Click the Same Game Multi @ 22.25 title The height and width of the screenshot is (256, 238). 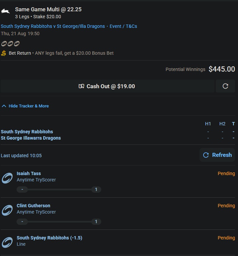coord(48,9)
